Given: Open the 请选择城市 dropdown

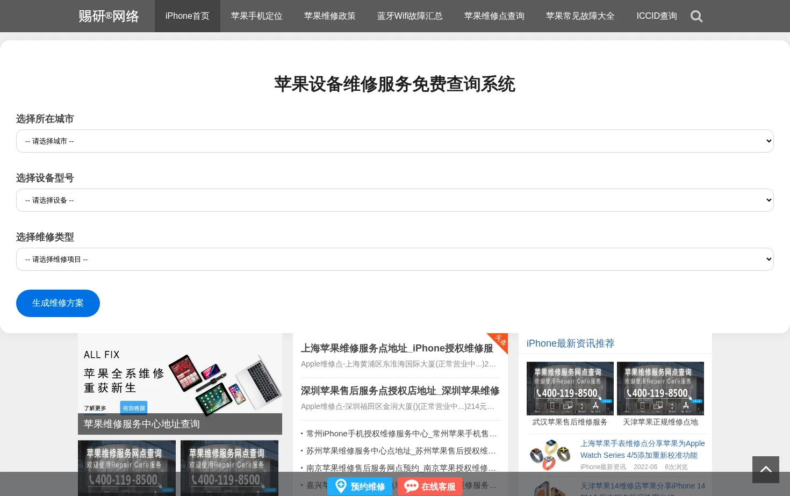Looking at the screenshot, I should (395, 141).
